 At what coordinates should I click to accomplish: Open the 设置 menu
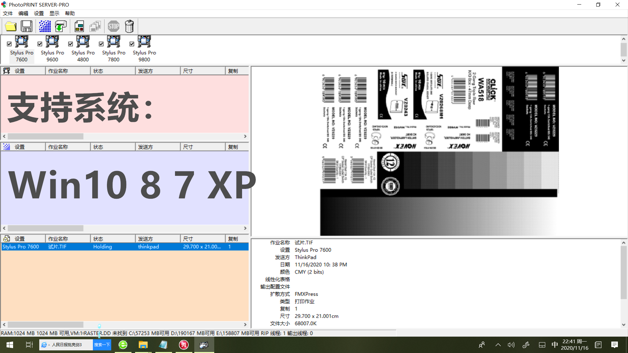click(x=39, y=13)
